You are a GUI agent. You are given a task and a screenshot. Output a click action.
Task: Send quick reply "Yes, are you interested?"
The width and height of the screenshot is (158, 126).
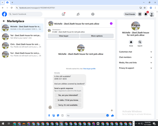click(68, 95)
